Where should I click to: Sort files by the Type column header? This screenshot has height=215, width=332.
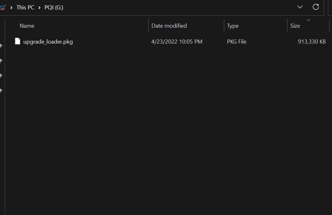[233, 26]
